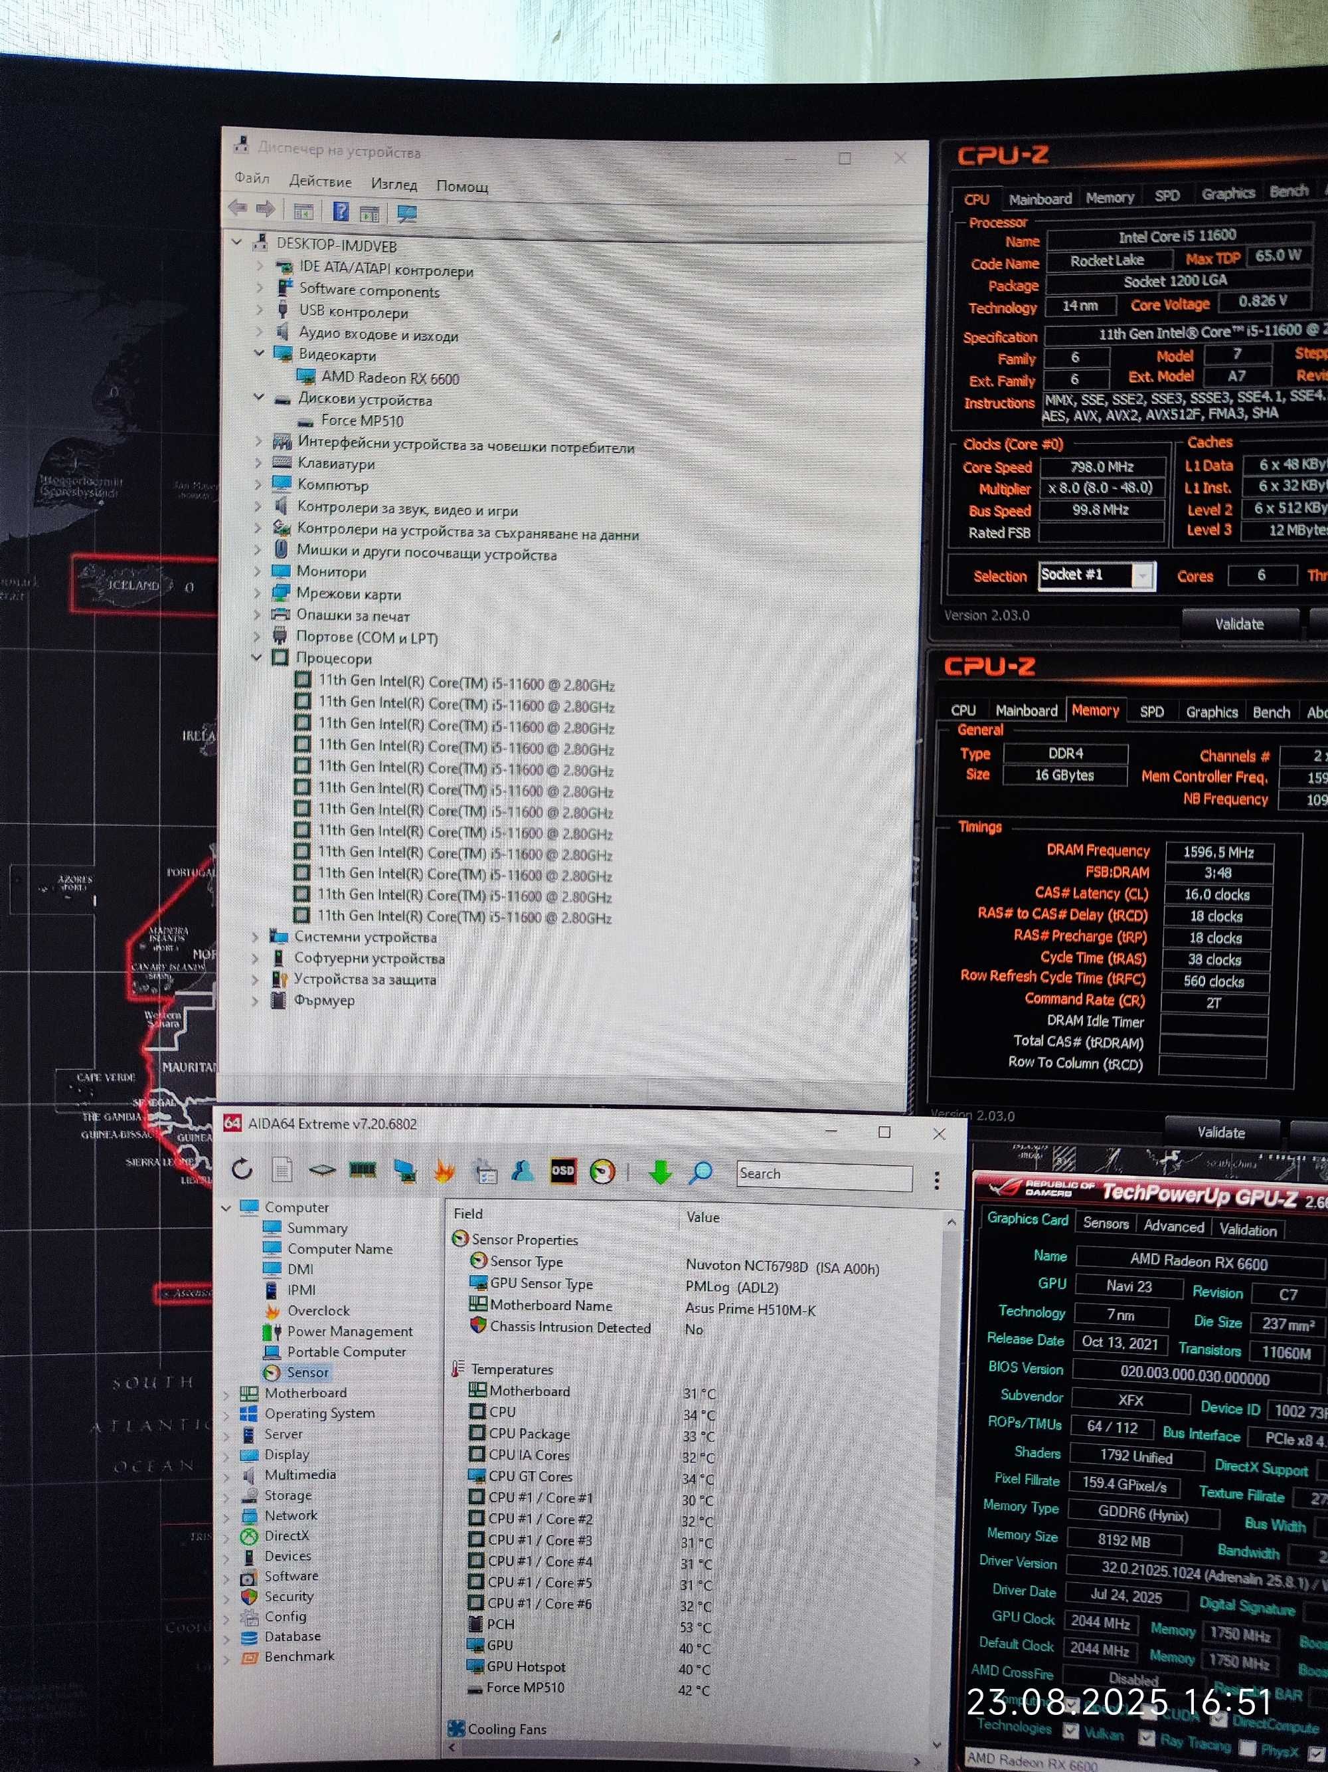The width and height of the screenshot is (1328, 1772).
Task: Open the memory benchmark RAM icon in AIDA64
Action: pos(363,1169)
